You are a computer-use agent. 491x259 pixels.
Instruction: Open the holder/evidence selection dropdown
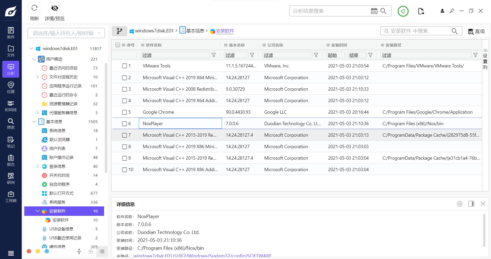pyautogui.click(x=66, y=33)
